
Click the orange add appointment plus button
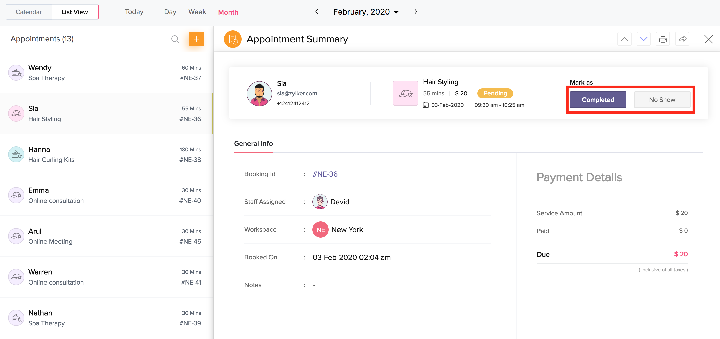[196, 39]
